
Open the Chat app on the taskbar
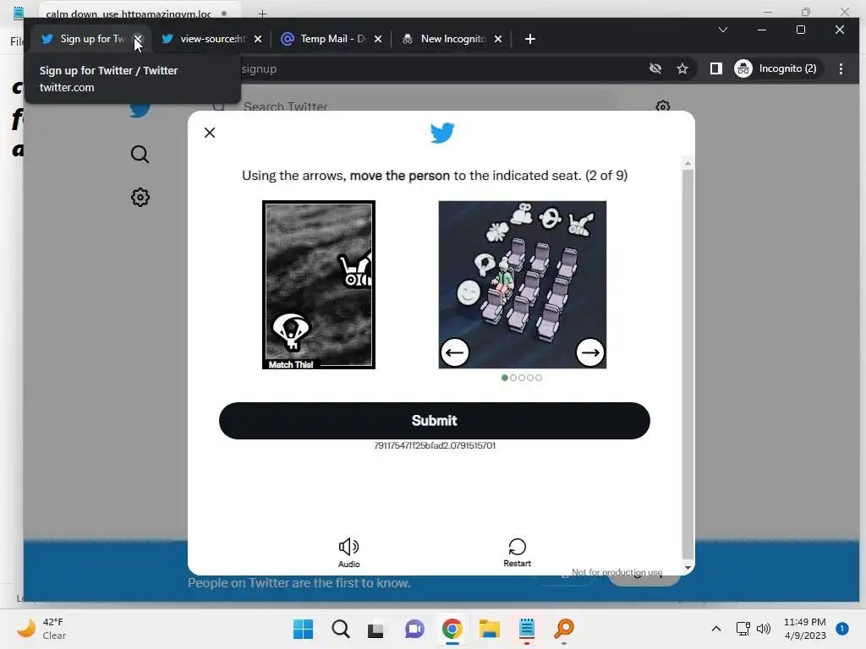pyautogui.click(x=414, y=629)
